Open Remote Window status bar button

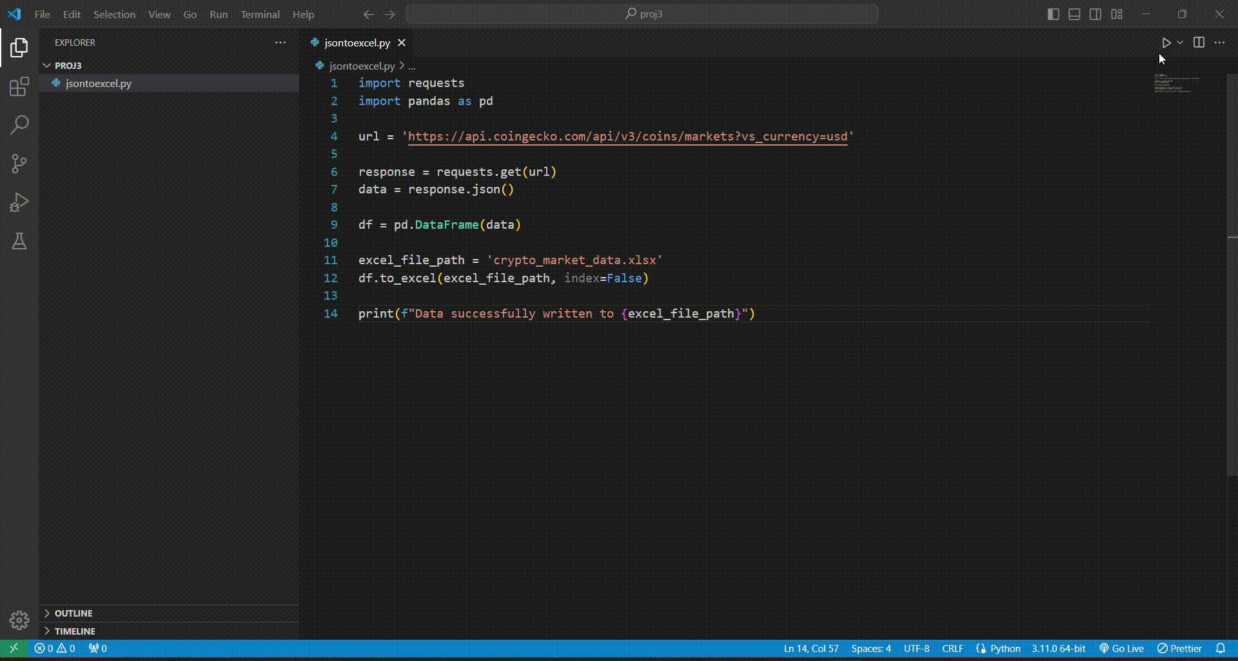pos(14,648)
